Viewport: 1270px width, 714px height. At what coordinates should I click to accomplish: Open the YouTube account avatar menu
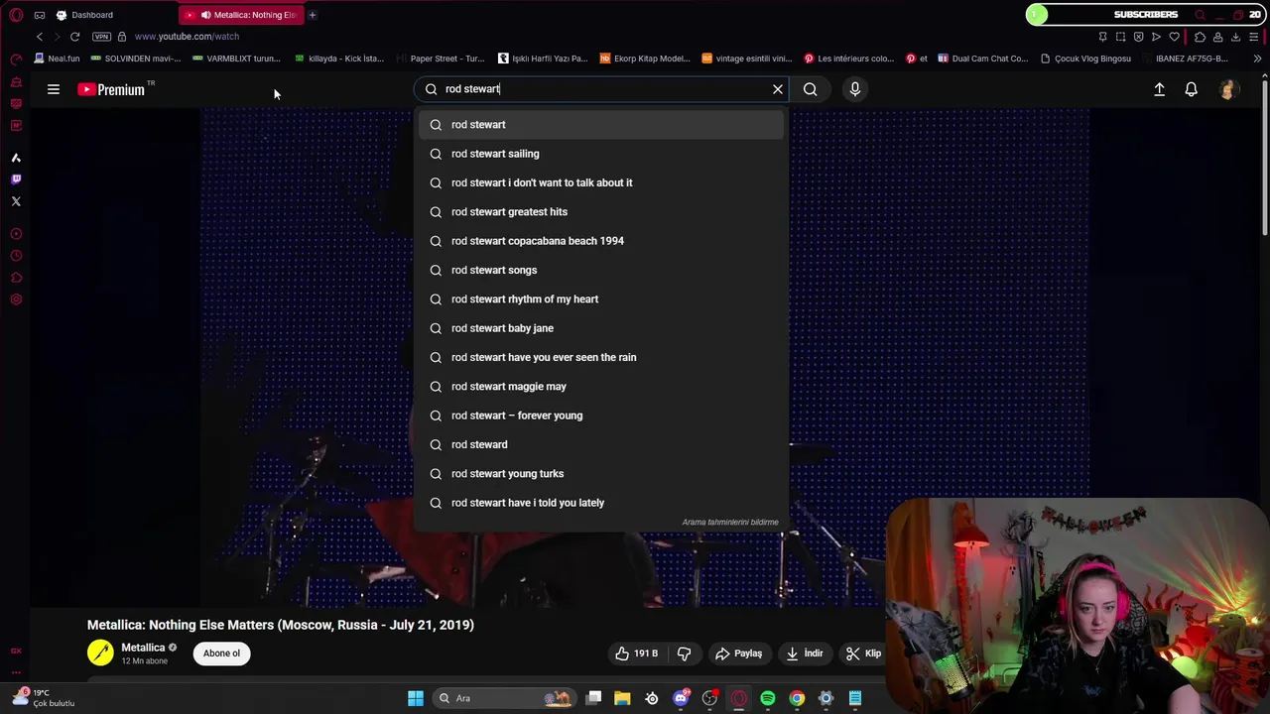coord(1228,89)
